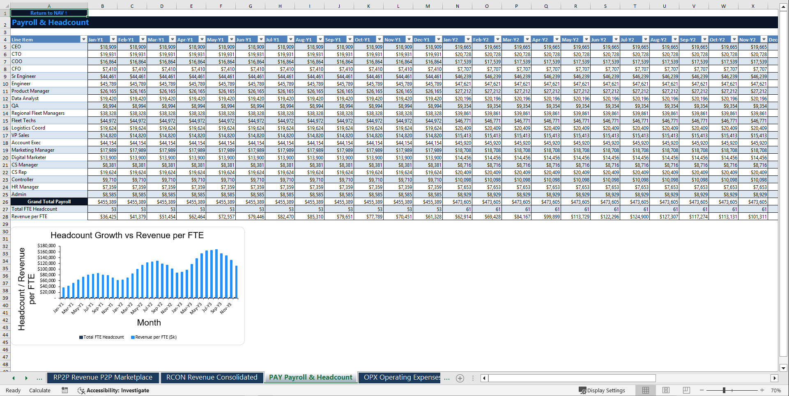Screen dimensions: 789x396
Task: Click the chart vertical axis title
Action: (26, 289)
